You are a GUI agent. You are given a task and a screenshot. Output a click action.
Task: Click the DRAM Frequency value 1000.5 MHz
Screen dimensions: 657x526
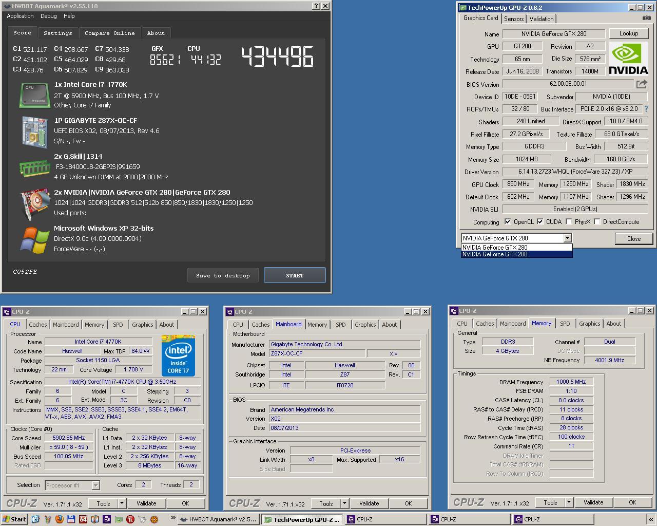tap(571, 382)
